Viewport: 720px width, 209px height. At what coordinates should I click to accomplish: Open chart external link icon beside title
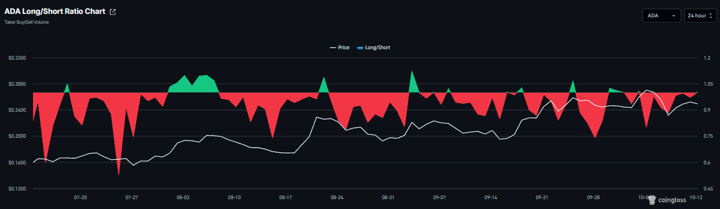coord(113,12)
